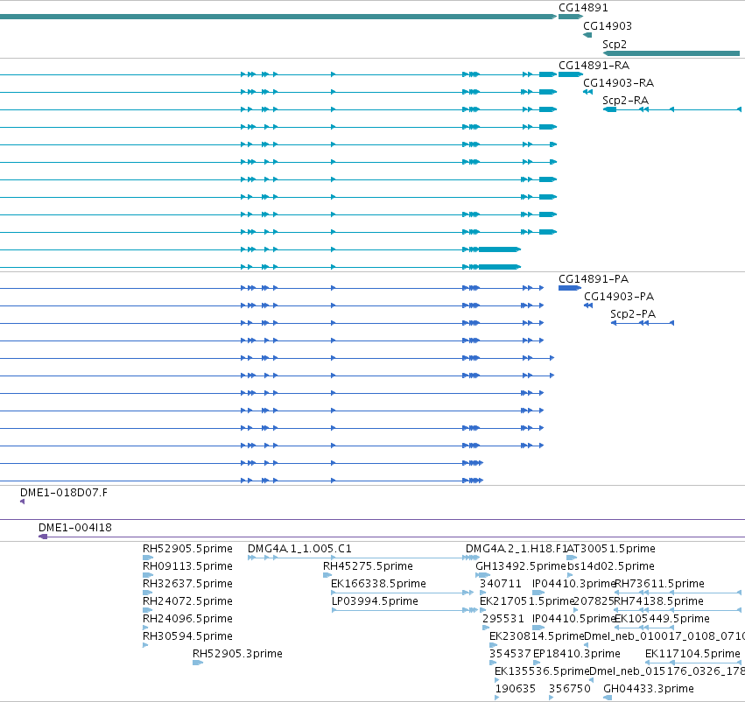Select the 207825 feature label
This screenshot has width=745, height=702.
pos(594,601)
